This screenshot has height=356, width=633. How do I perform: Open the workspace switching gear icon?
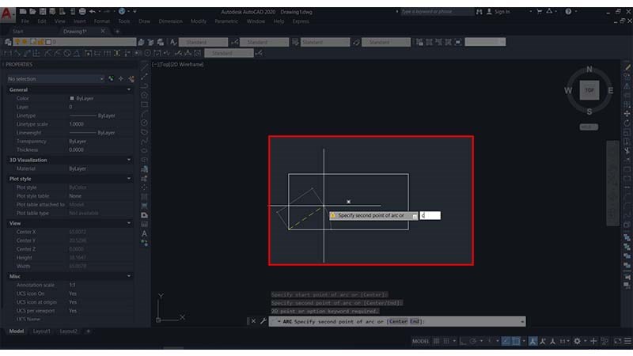577,341
